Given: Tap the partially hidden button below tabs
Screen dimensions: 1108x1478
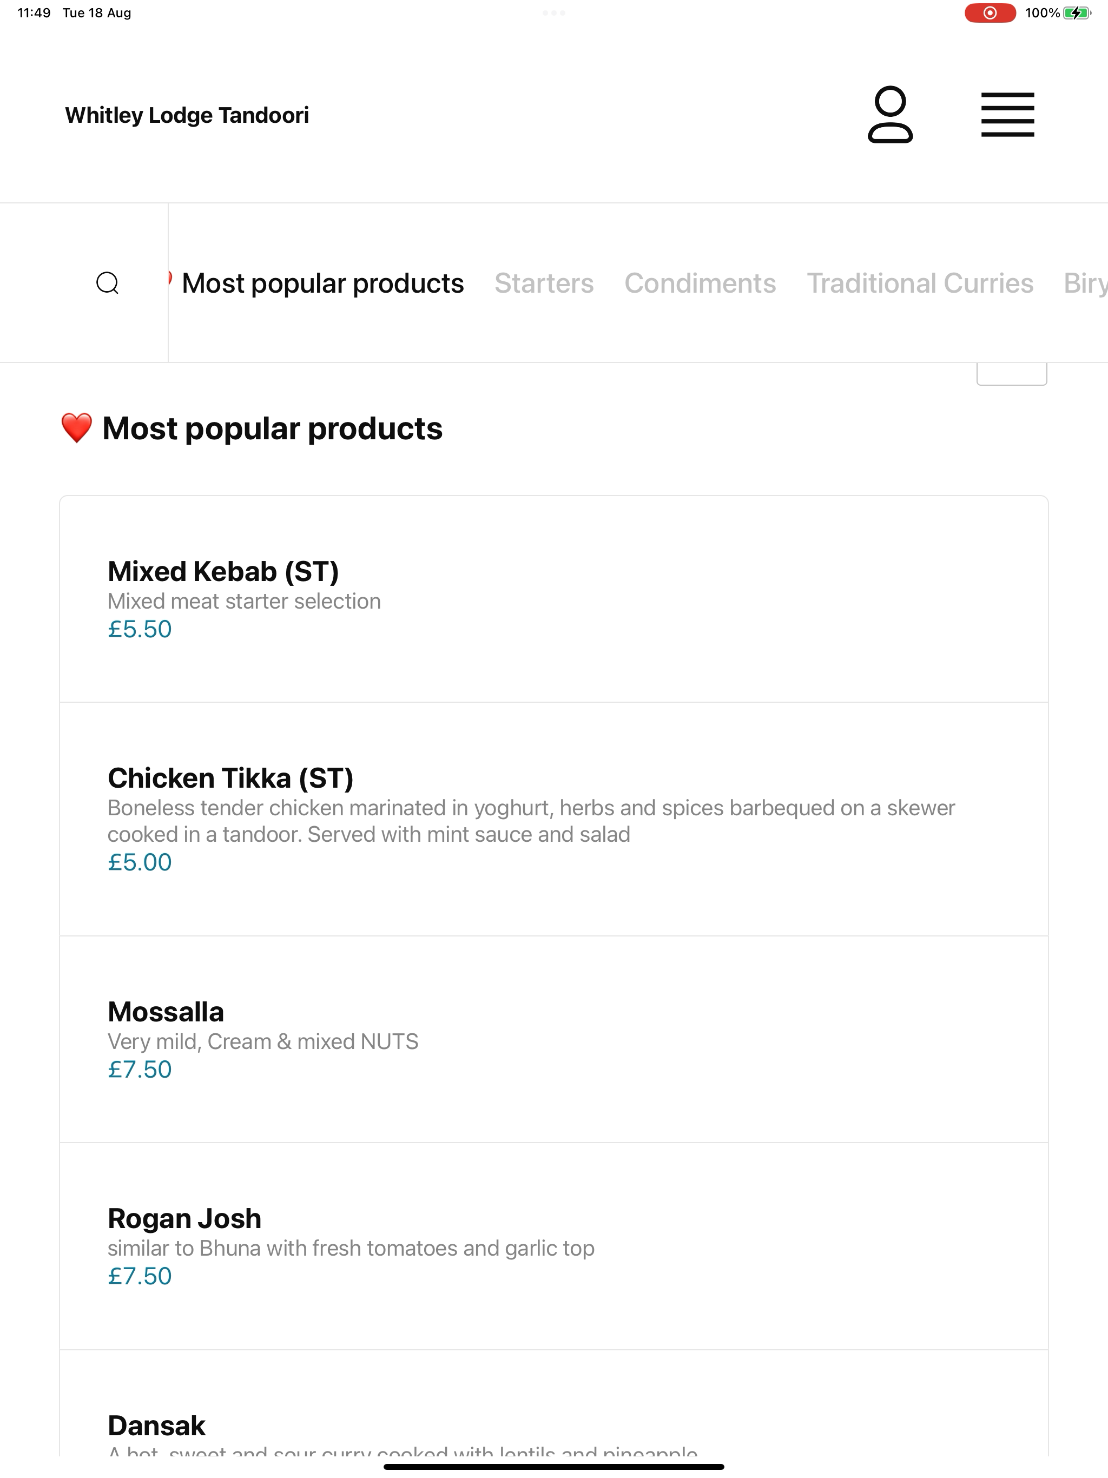Looking at the screenshot, I should pyautogui.click(x=1012, y=373).
